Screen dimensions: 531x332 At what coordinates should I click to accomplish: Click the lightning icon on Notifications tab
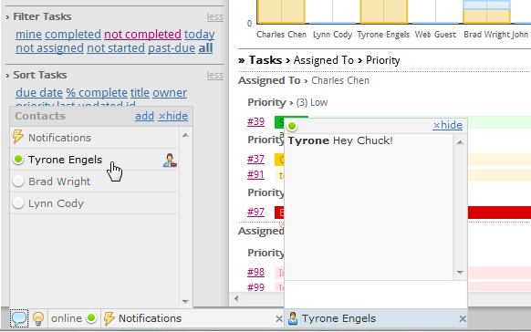[109, 318]
